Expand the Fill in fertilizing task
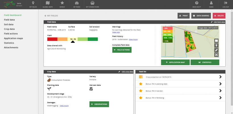The image size is (233, 114). pos(220,98)
